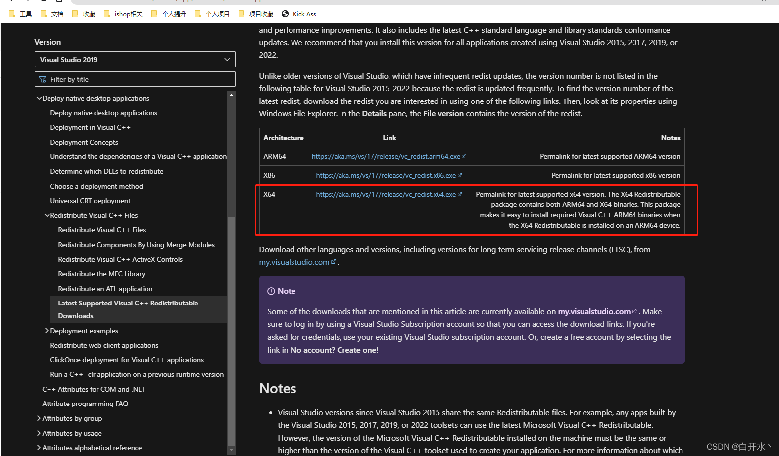The image size is (779, 456).
Task: Select Latest Supported Visual C++ Redistributable Downloads
Action: [x=139, y=309]
